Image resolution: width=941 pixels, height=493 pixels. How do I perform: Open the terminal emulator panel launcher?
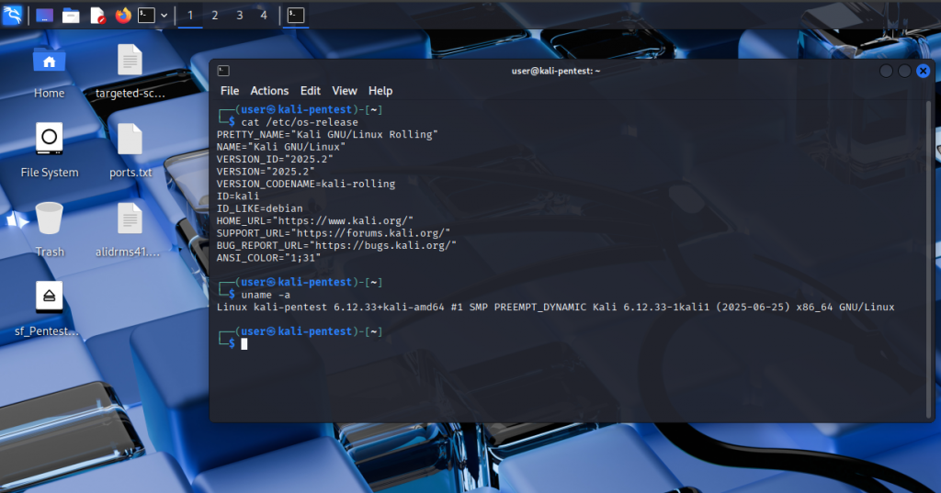point(146,16)
